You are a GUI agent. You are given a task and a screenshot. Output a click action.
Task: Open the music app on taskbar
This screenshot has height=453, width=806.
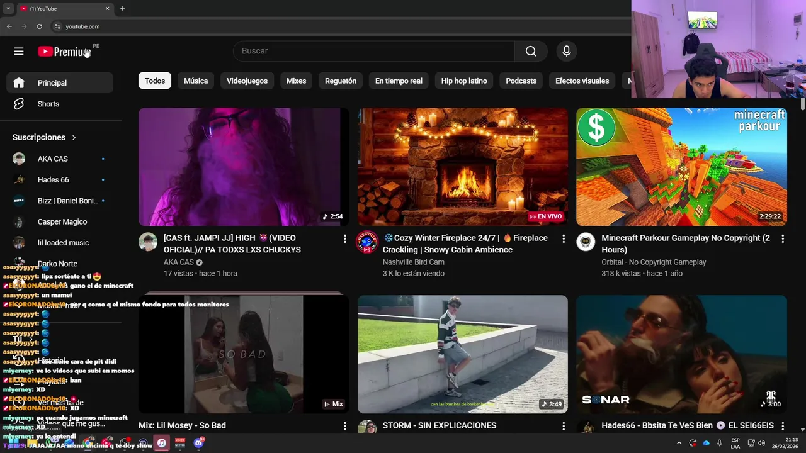[x=161, y=443]
